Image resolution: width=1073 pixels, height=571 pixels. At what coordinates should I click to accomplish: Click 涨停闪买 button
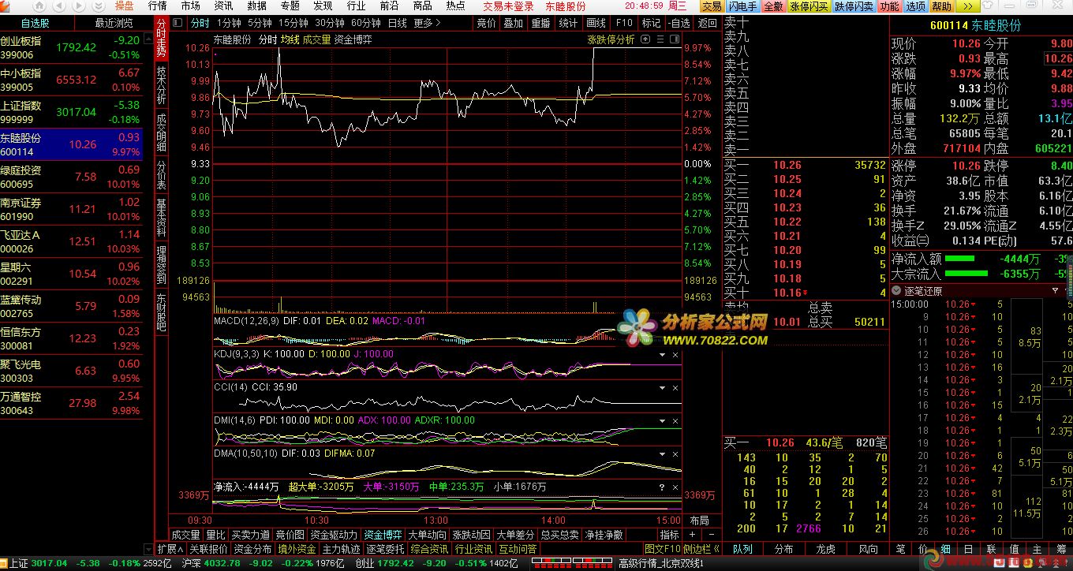click(x=809, y=6)
